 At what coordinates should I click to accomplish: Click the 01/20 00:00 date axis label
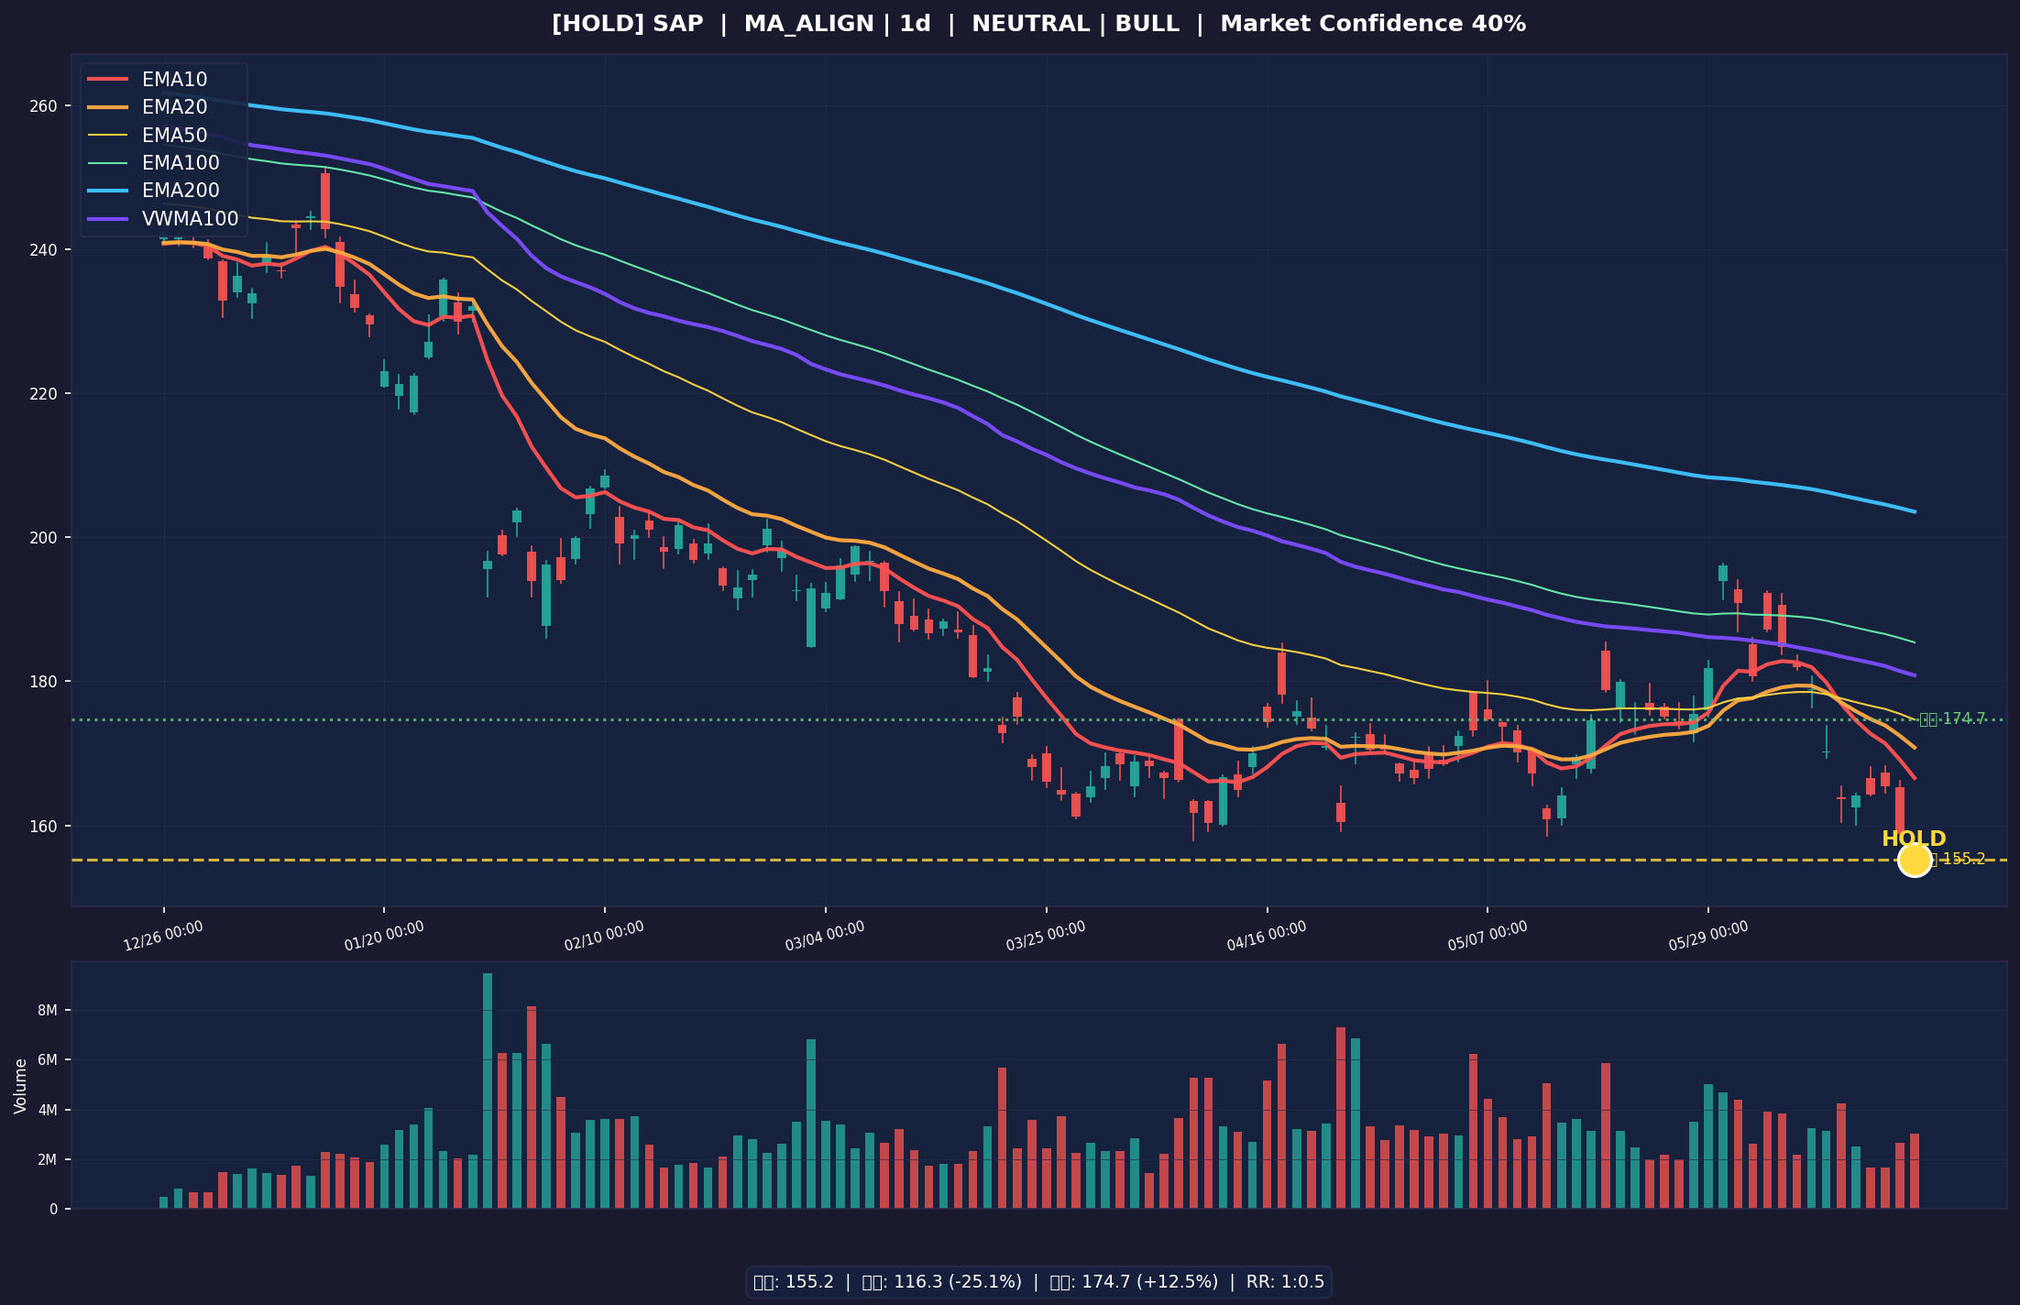tap(384, 936)
